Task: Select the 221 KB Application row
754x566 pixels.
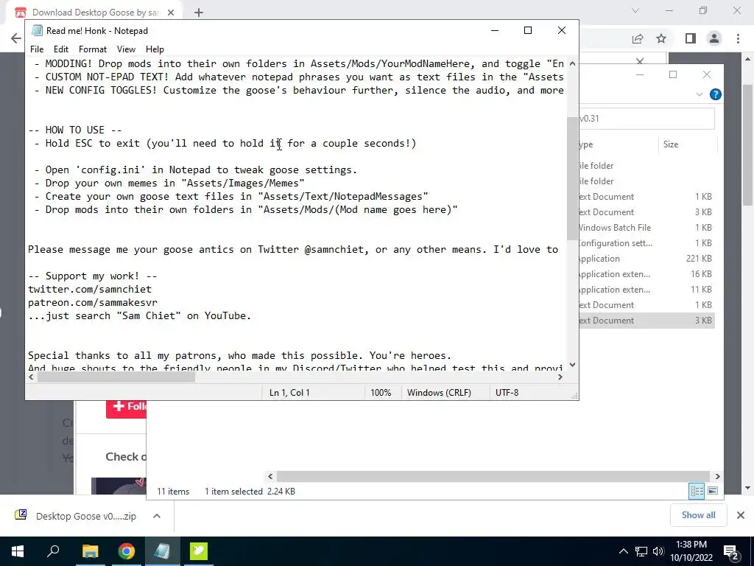Action: point(646,259)
